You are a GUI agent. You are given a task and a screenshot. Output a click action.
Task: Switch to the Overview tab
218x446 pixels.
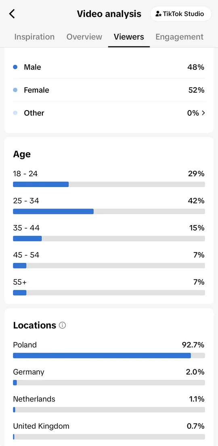tap(84, 37)
